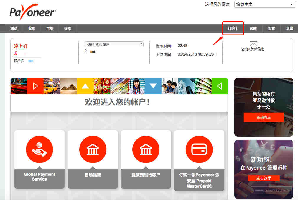Click the 选择您的语言 label
The image size is (298, 200).
pos(218,4)
